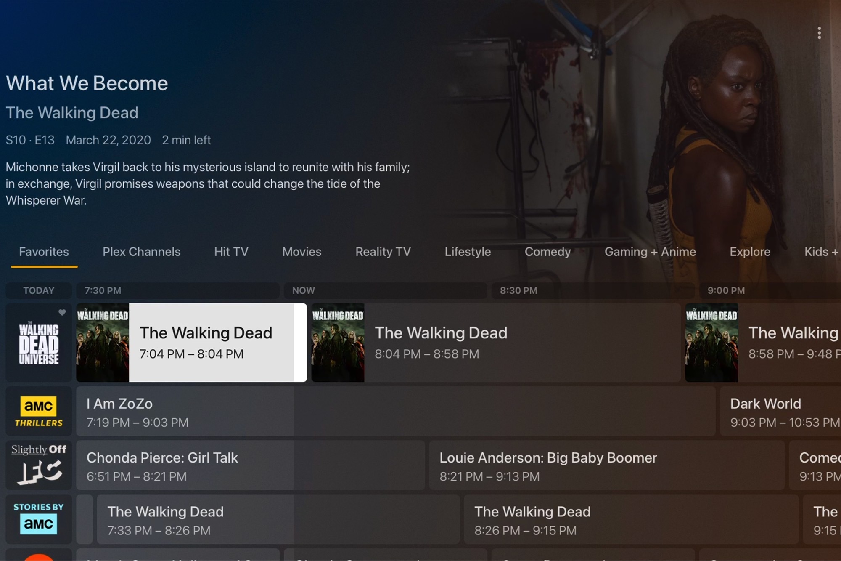This screenshot has width=841, height=561.
Task: Select Louie Anderson: Big Baby Boomer program
Action: (x=607, y=465)
